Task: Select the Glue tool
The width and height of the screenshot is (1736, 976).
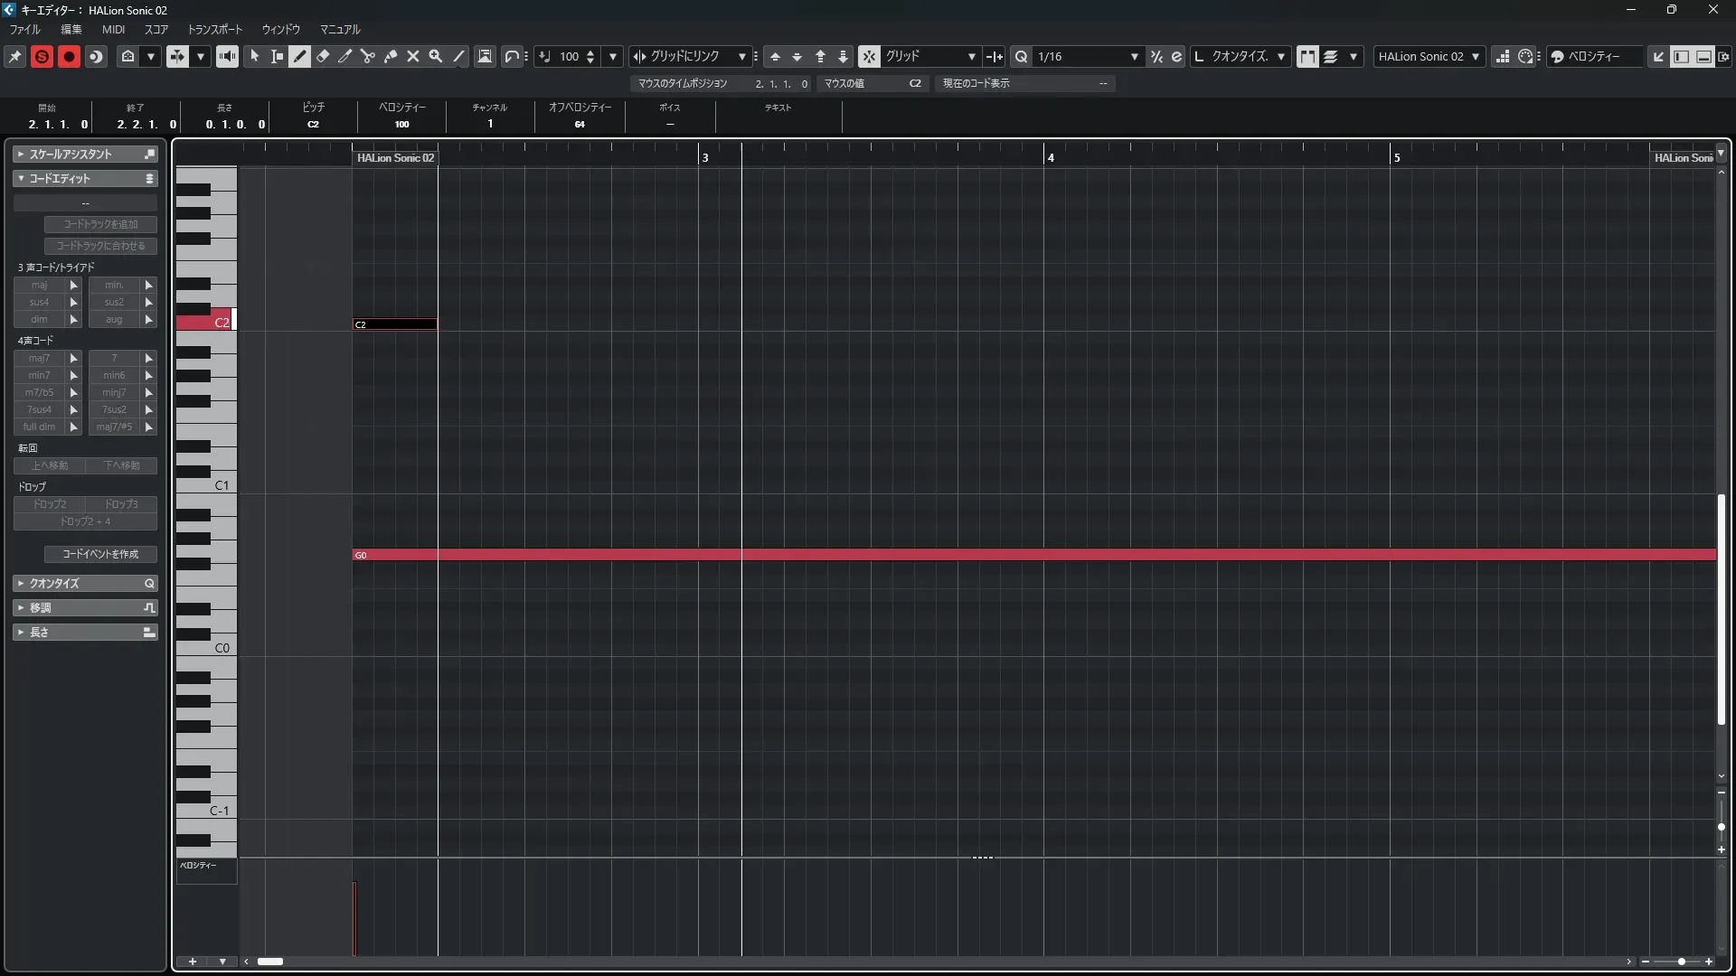Action: coord(391,56)
